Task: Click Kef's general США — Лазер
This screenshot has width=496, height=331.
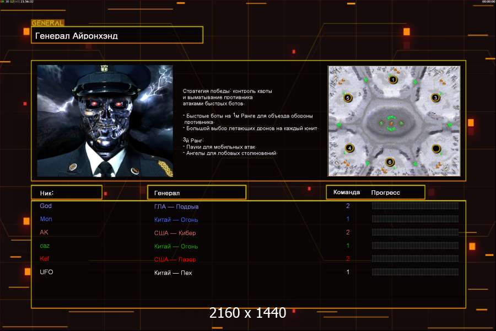Action: 175,259
